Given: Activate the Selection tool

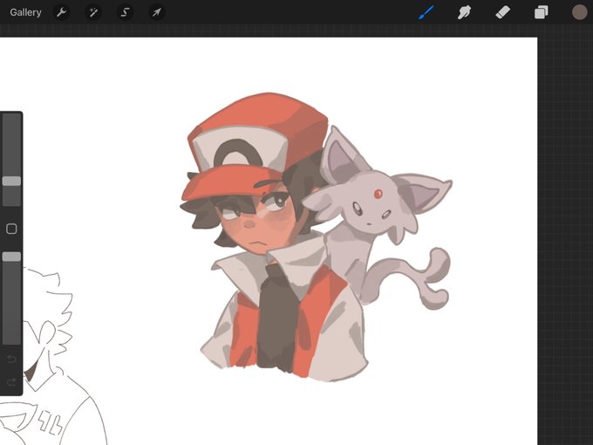Looking at the screenshot, I should (125, 12).
